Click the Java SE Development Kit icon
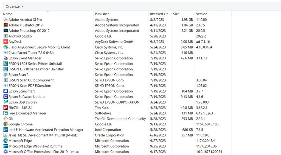 (x=6, y=135)
